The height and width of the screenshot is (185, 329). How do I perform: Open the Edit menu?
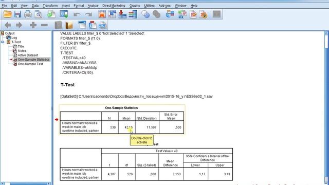[14, 6]
